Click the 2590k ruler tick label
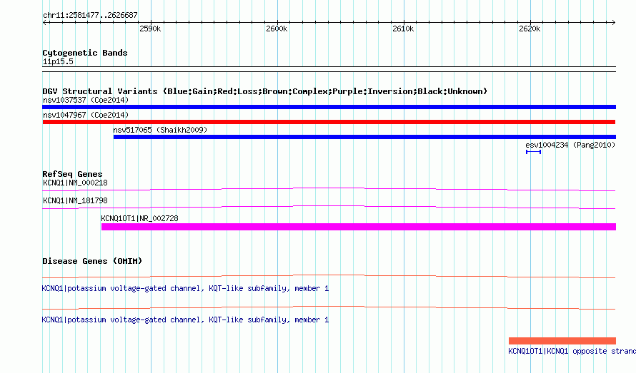Image resolution: width=636 pixels, height=373 pixels. [150, 29]
